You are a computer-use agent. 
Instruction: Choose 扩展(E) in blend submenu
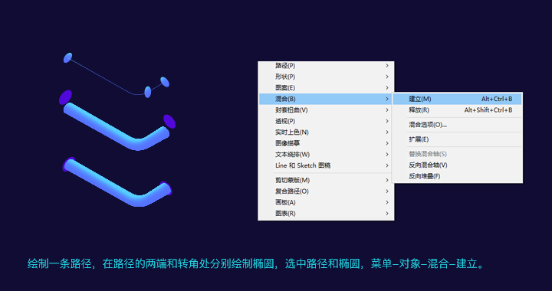(x=457, y=139)
